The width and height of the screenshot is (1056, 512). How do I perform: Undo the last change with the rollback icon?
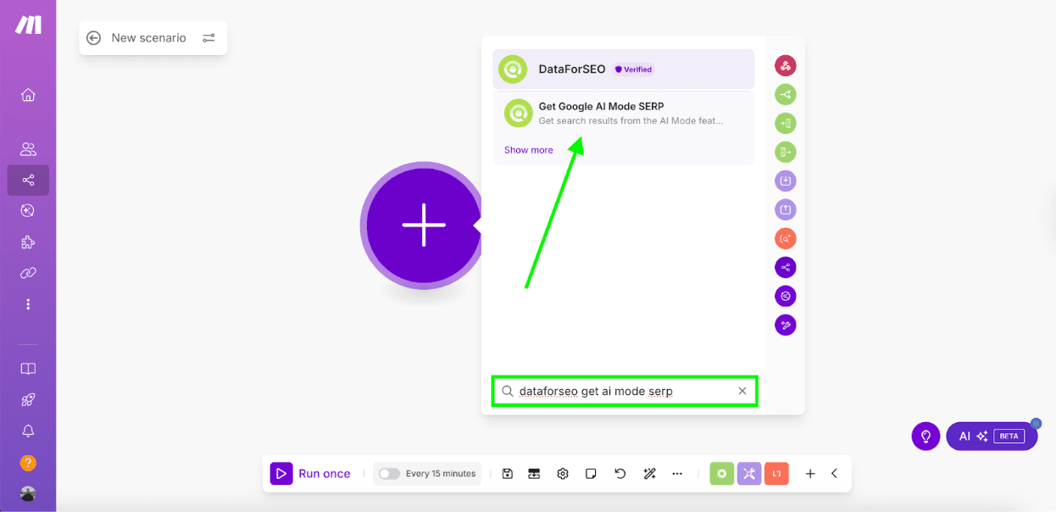coord(620,473)
